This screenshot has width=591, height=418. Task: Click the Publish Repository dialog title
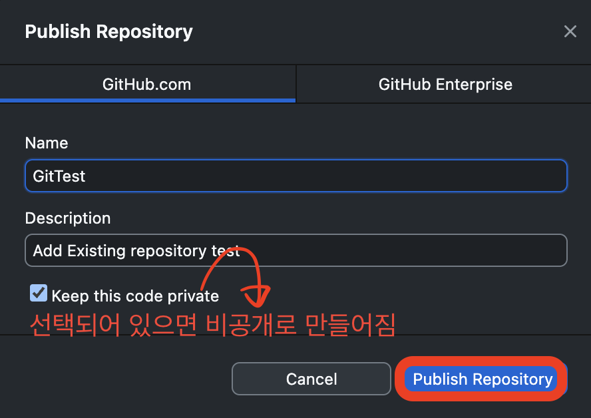tap(108, 32)
